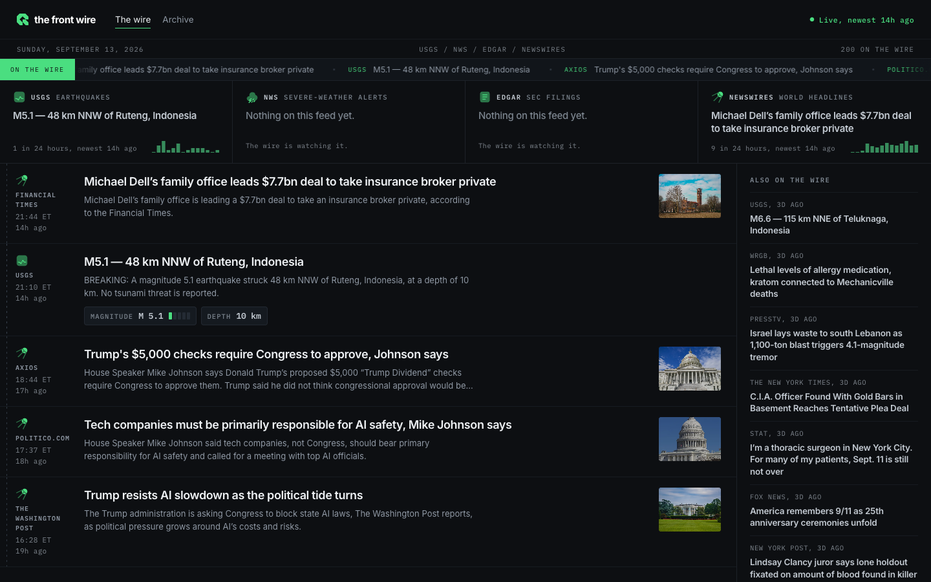Click 'Nothing on this feed yet.' under EDGAR
The width and height of the screenshot is (931, 582).
point(533,116)
